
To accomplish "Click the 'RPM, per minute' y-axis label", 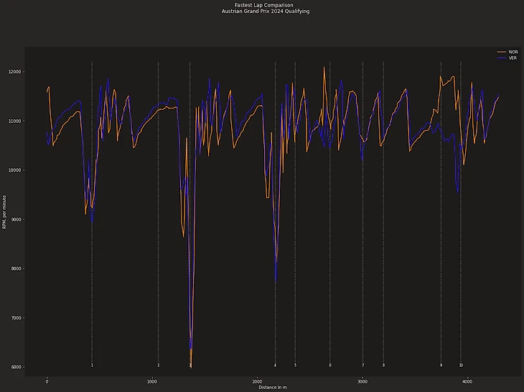I will click(4, 212).
